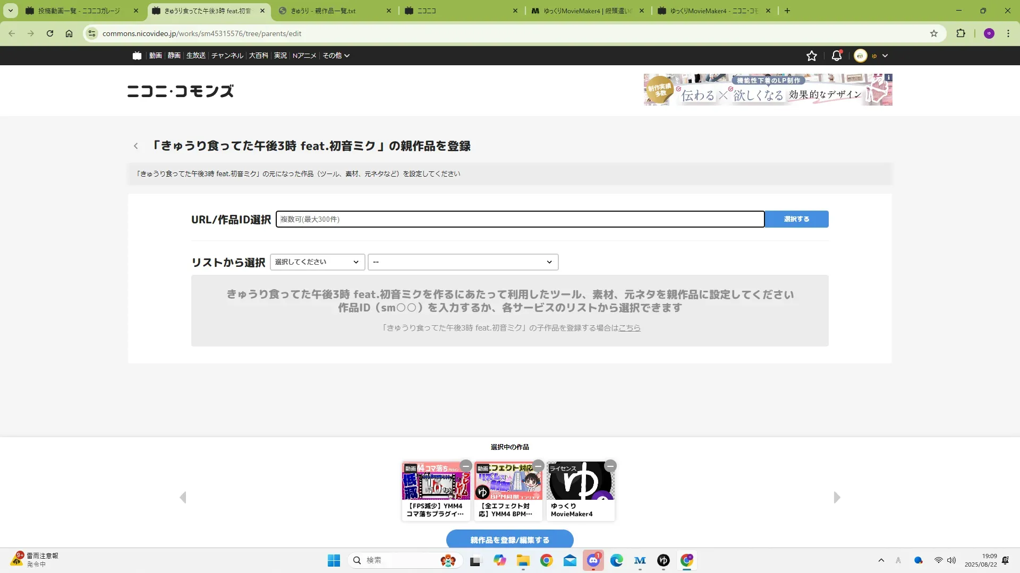This screenshot has height=573, width=1020.
Task: Open the 選択してください list dropdown
Action: 317,262
